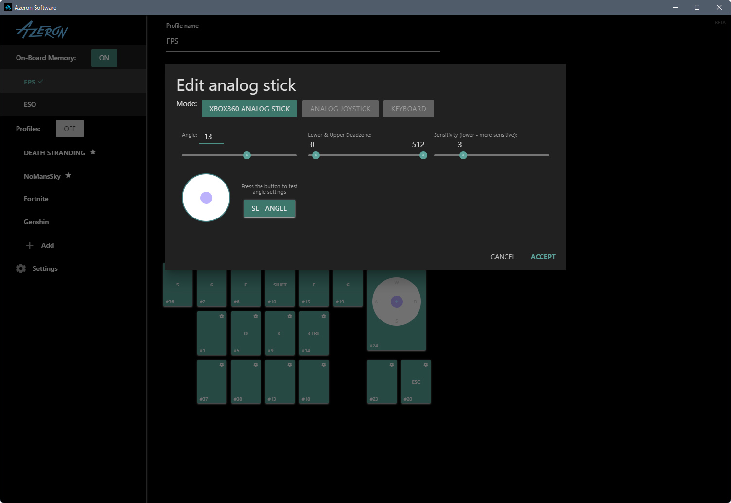Viewport: 731px width, 503px height.
Task: Click the plus icon next to Add
Action: point(30,245)
